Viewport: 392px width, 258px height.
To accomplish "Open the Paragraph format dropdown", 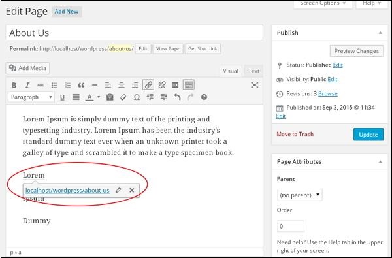I will (31, 97).
